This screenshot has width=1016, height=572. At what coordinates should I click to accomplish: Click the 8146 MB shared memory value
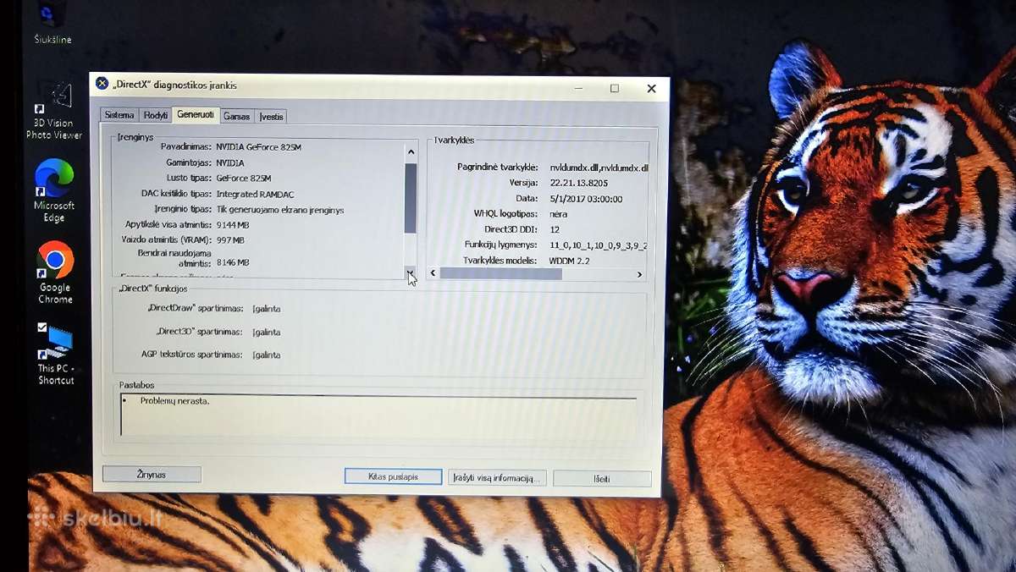(232, 263)
